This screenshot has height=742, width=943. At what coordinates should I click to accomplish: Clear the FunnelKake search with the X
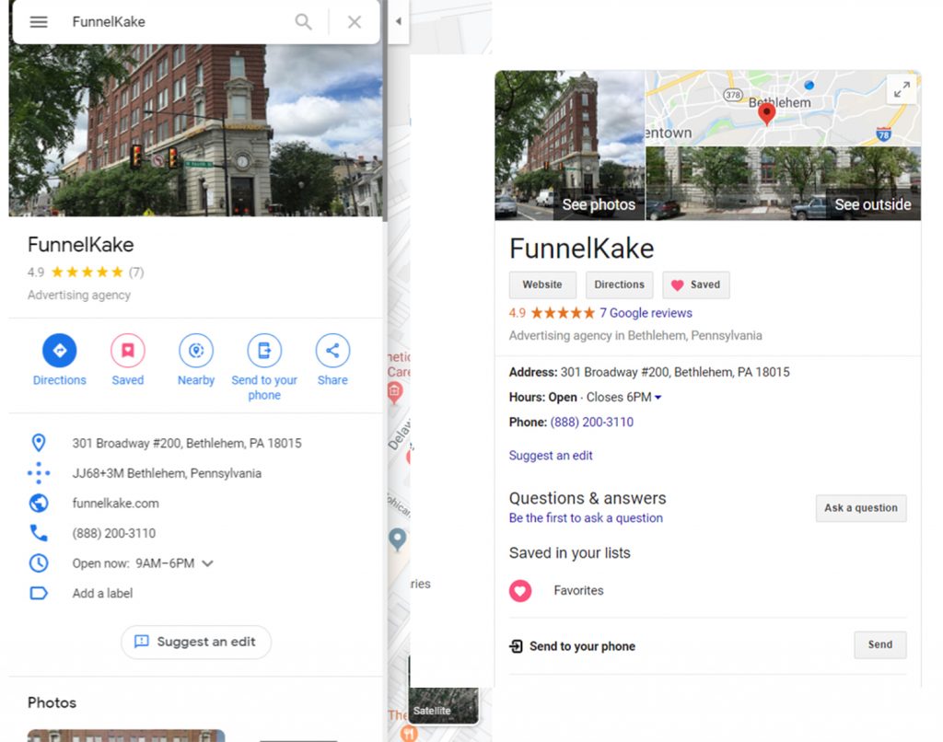(x=355, y=22)
